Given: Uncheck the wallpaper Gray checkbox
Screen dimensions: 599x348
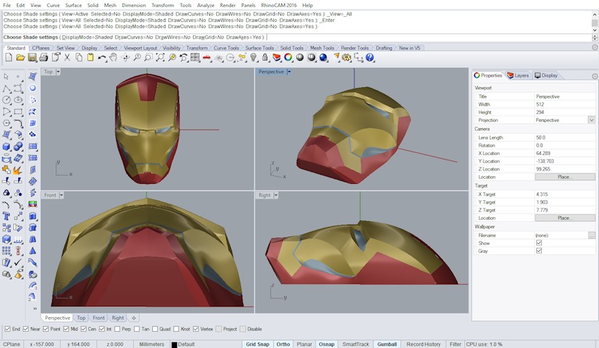Looking at the screenshot, I should coord(539,251).
